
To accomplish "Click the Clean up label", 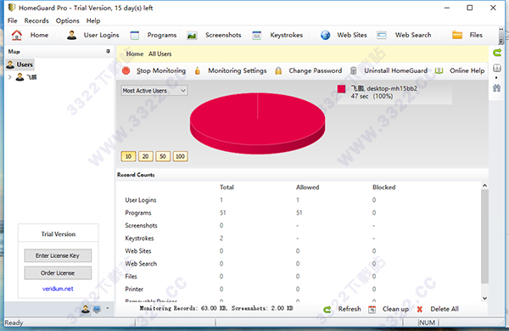I will coord(395,309).
